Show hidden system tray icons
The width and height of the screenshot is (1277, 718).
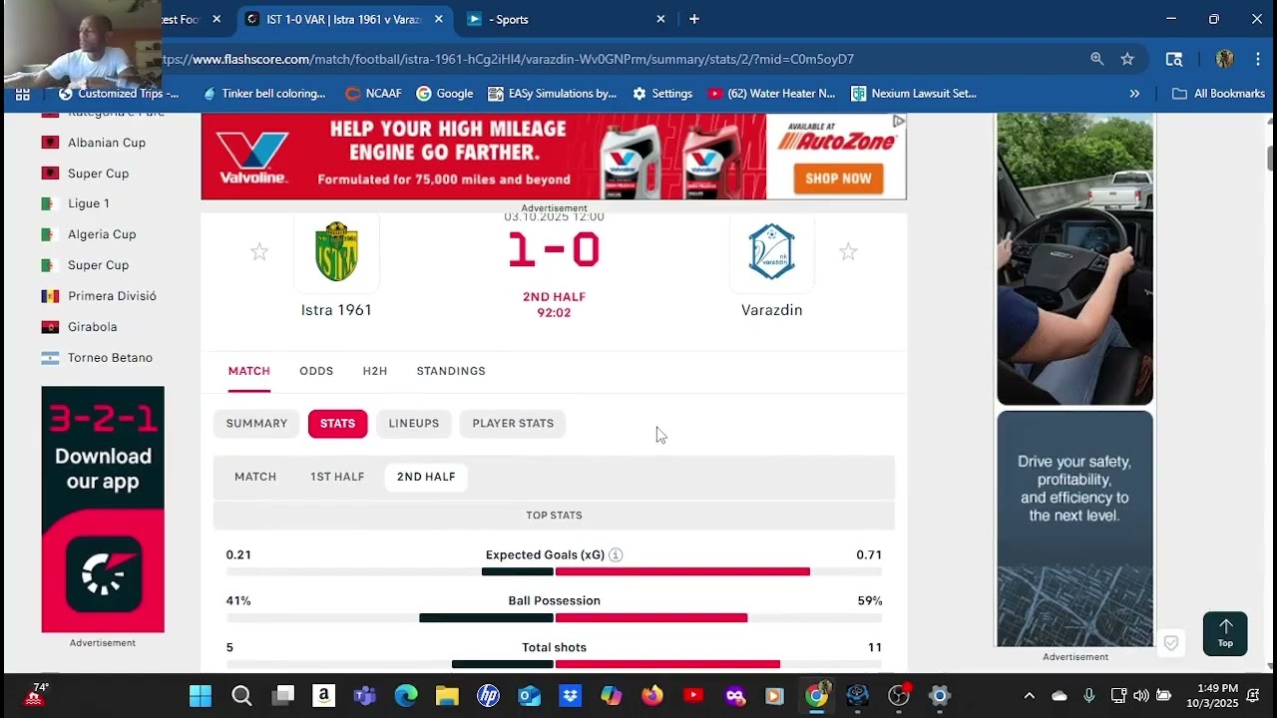click(1030, 696)
